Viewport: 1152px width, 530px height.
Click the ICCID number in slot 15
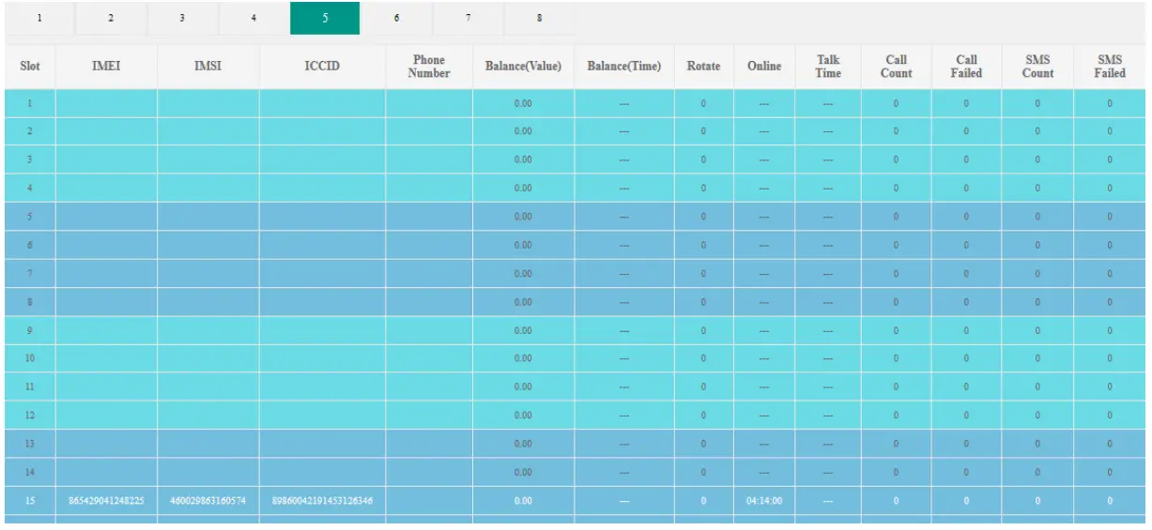322,501
